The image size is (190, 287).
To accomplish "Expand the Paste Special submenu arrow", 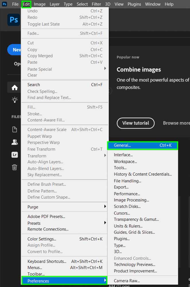I will 105,68.
